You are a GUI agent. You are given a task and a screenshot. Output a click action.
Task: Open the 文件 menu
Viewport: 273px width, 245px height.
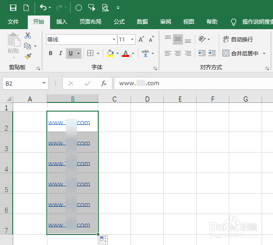coord(13,22)
